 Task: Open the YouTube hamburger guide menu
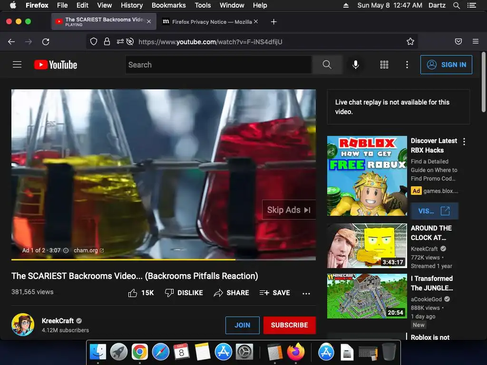coord(17,65)
